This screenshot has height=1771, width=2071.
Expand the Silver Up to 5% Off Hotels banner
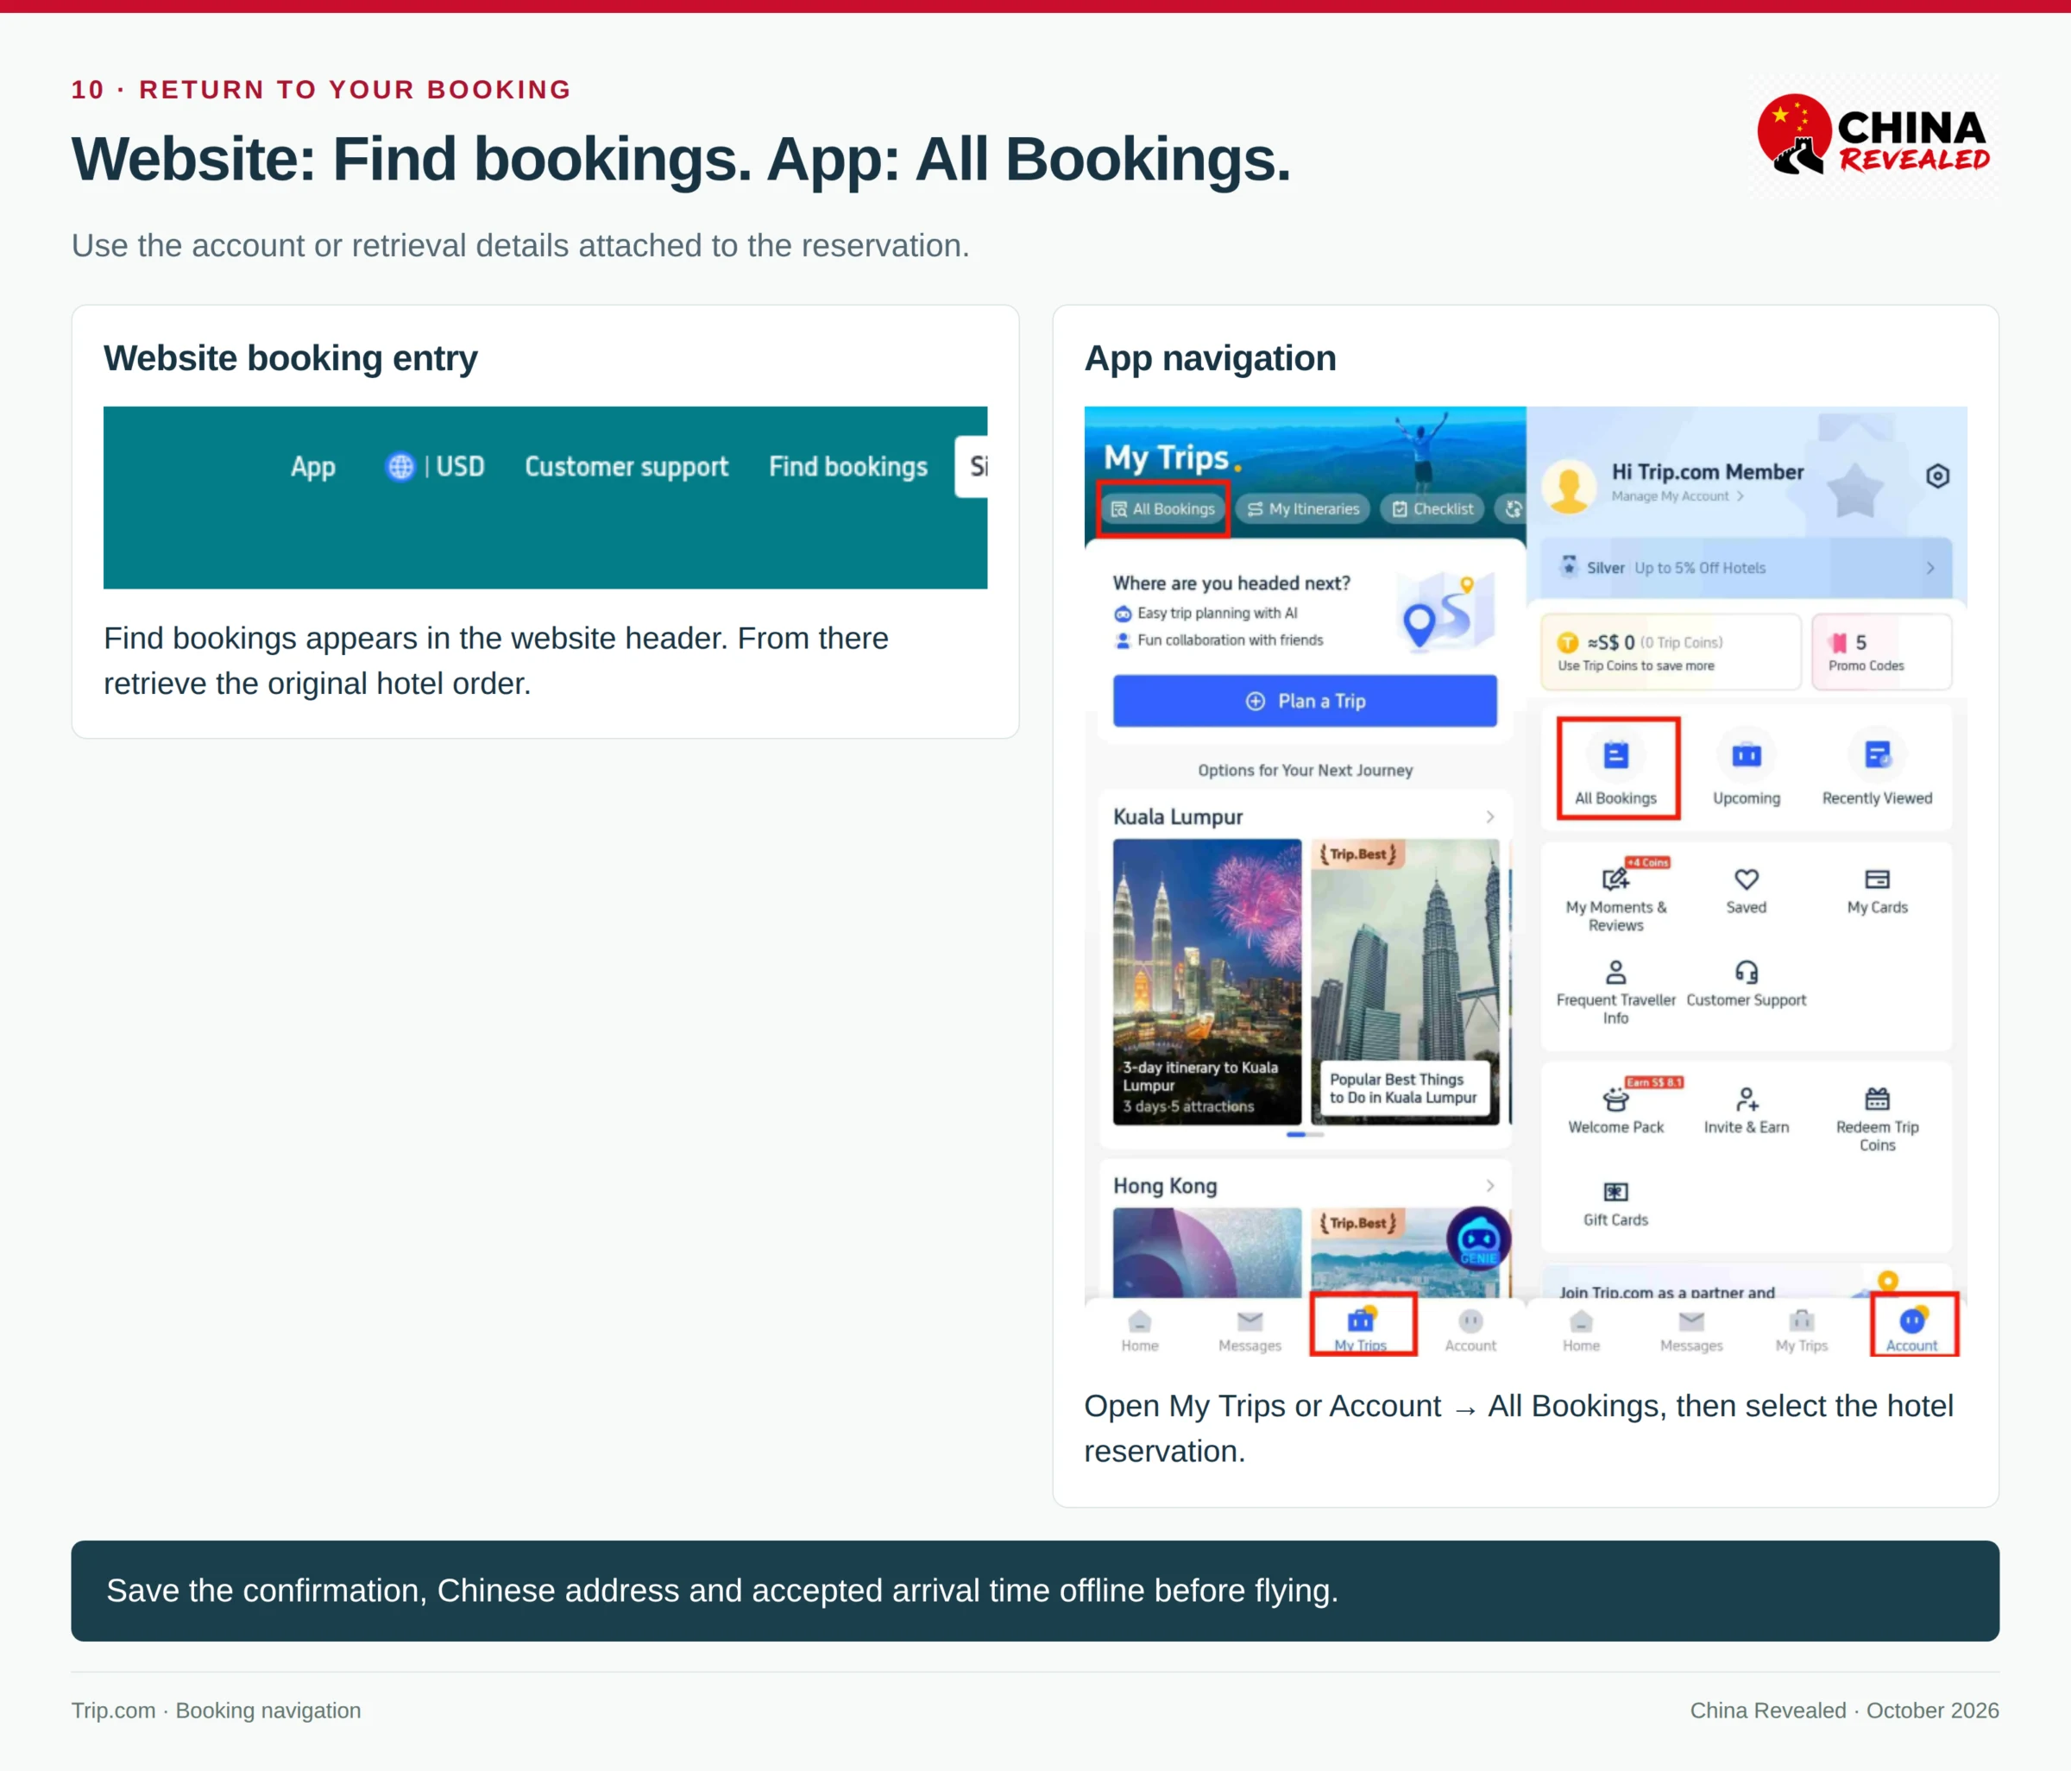click(x=1745, y=568)
